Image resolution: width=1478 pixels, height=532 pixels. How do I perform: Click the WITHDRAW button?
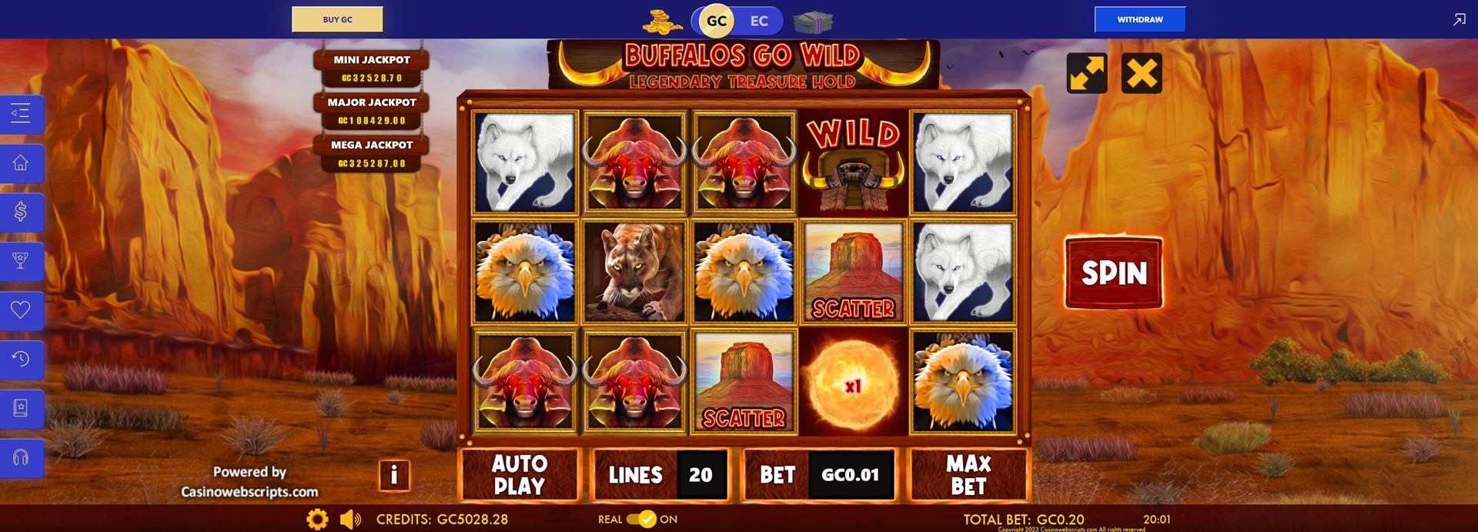point(1140,19)
